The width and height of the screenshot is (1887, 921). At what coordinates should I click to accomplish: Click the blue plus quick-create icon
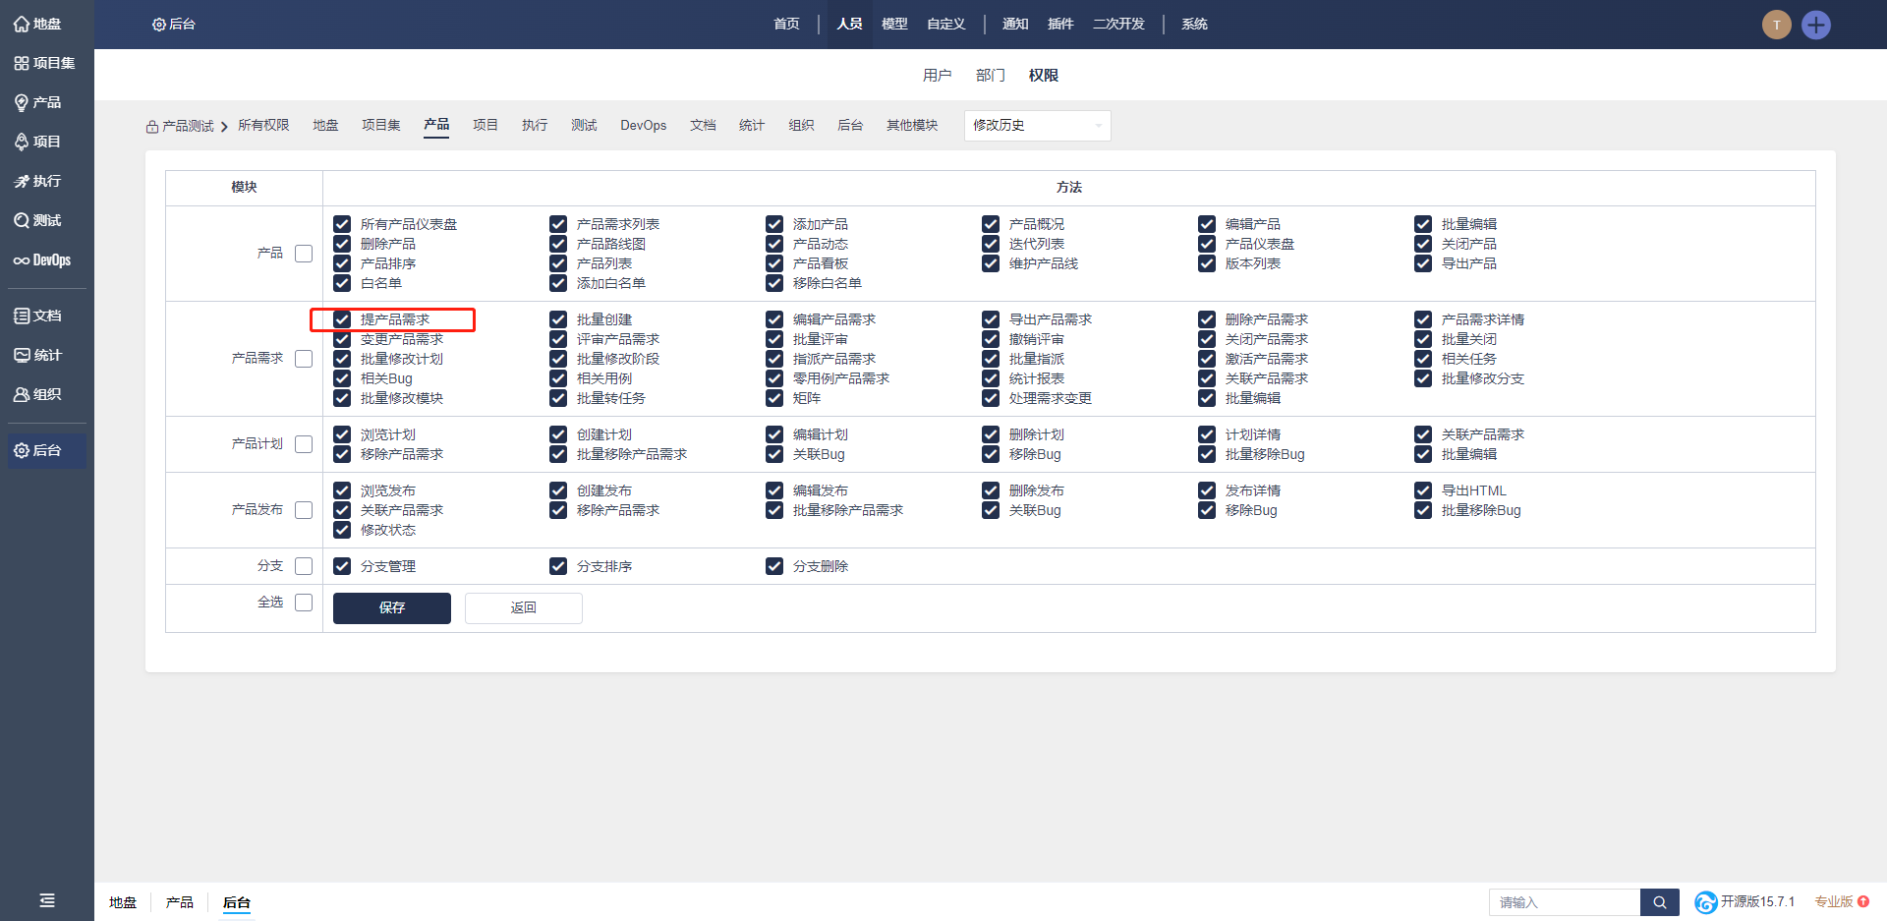tap(1816, 25)
